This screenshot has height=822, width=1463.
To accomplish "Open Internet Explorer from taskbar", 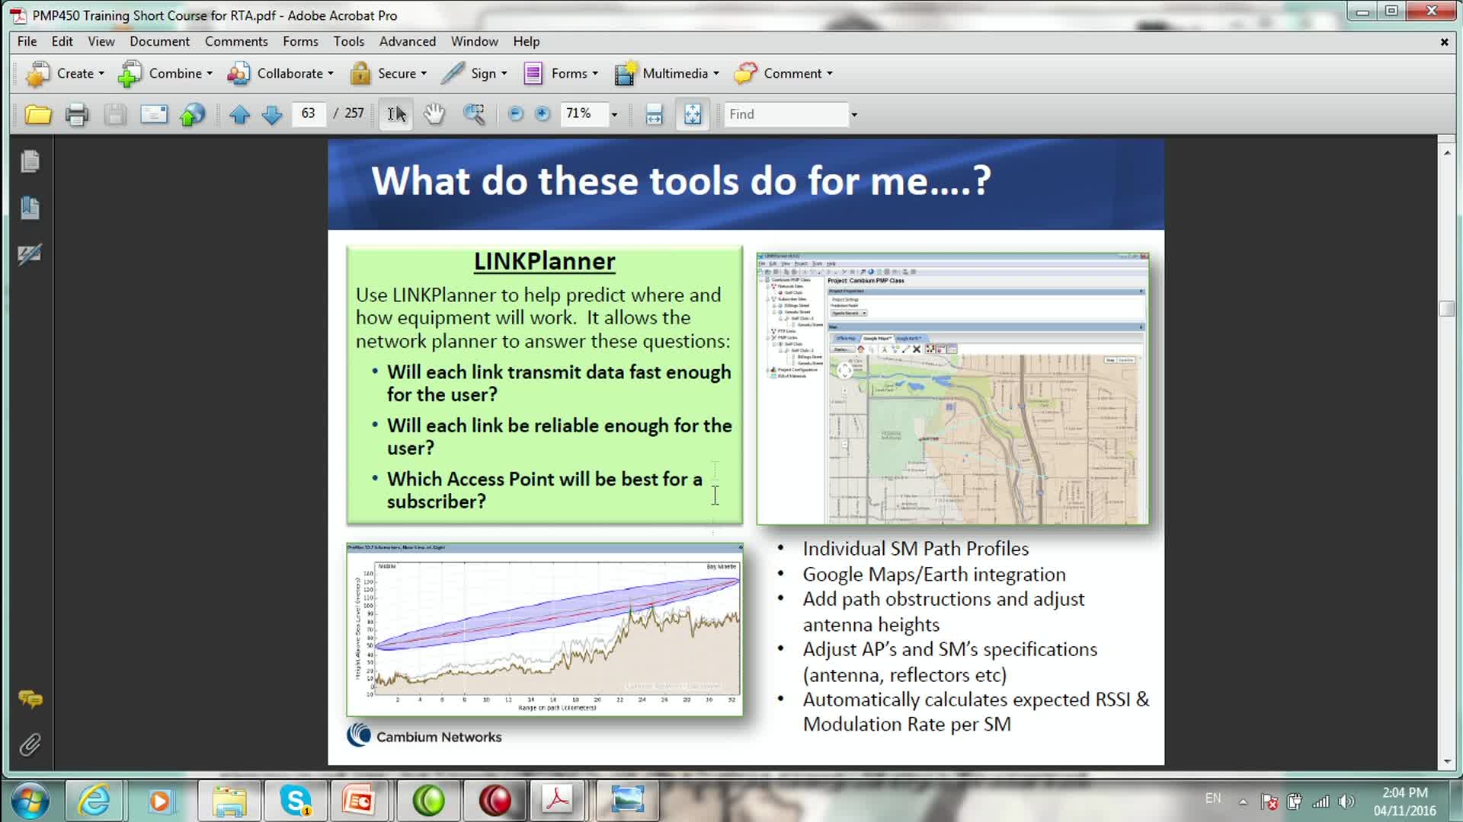I will [x=94, y=801].
